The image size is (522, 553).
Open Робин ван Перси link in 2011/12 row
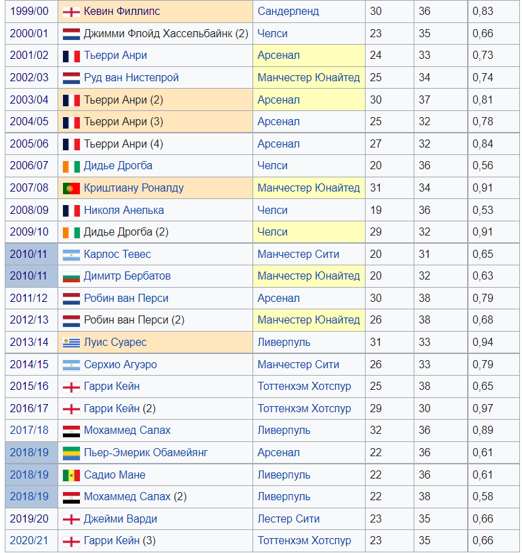pos(126,298)
